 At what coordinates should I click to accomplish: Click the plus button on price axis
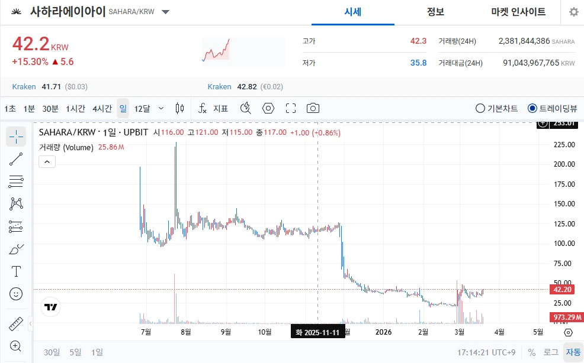[x=543, y=124]
